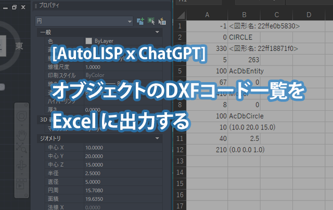The image size is (333, 210).
Task: Click the restore window button in drawing area
Action: tap(14, 7)
